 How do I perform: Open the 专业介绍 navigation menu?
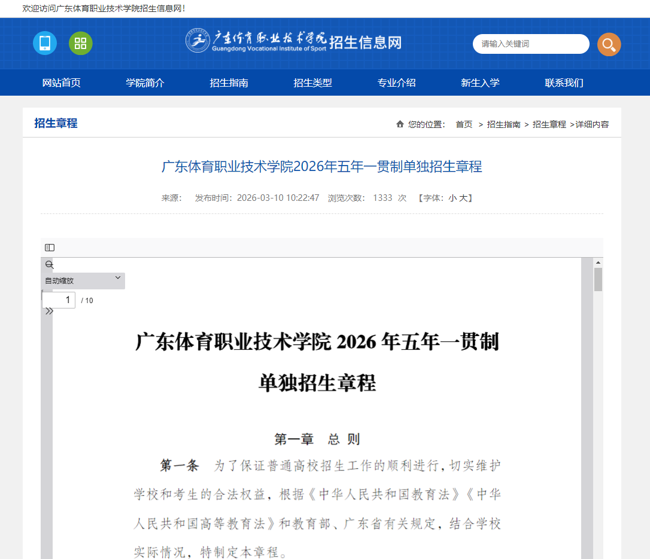point(396,83)
